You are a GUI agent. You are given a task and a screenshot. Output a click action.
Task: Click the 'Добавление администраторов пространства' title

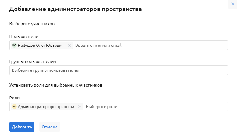pyautogui.click(x=75, y=9)
